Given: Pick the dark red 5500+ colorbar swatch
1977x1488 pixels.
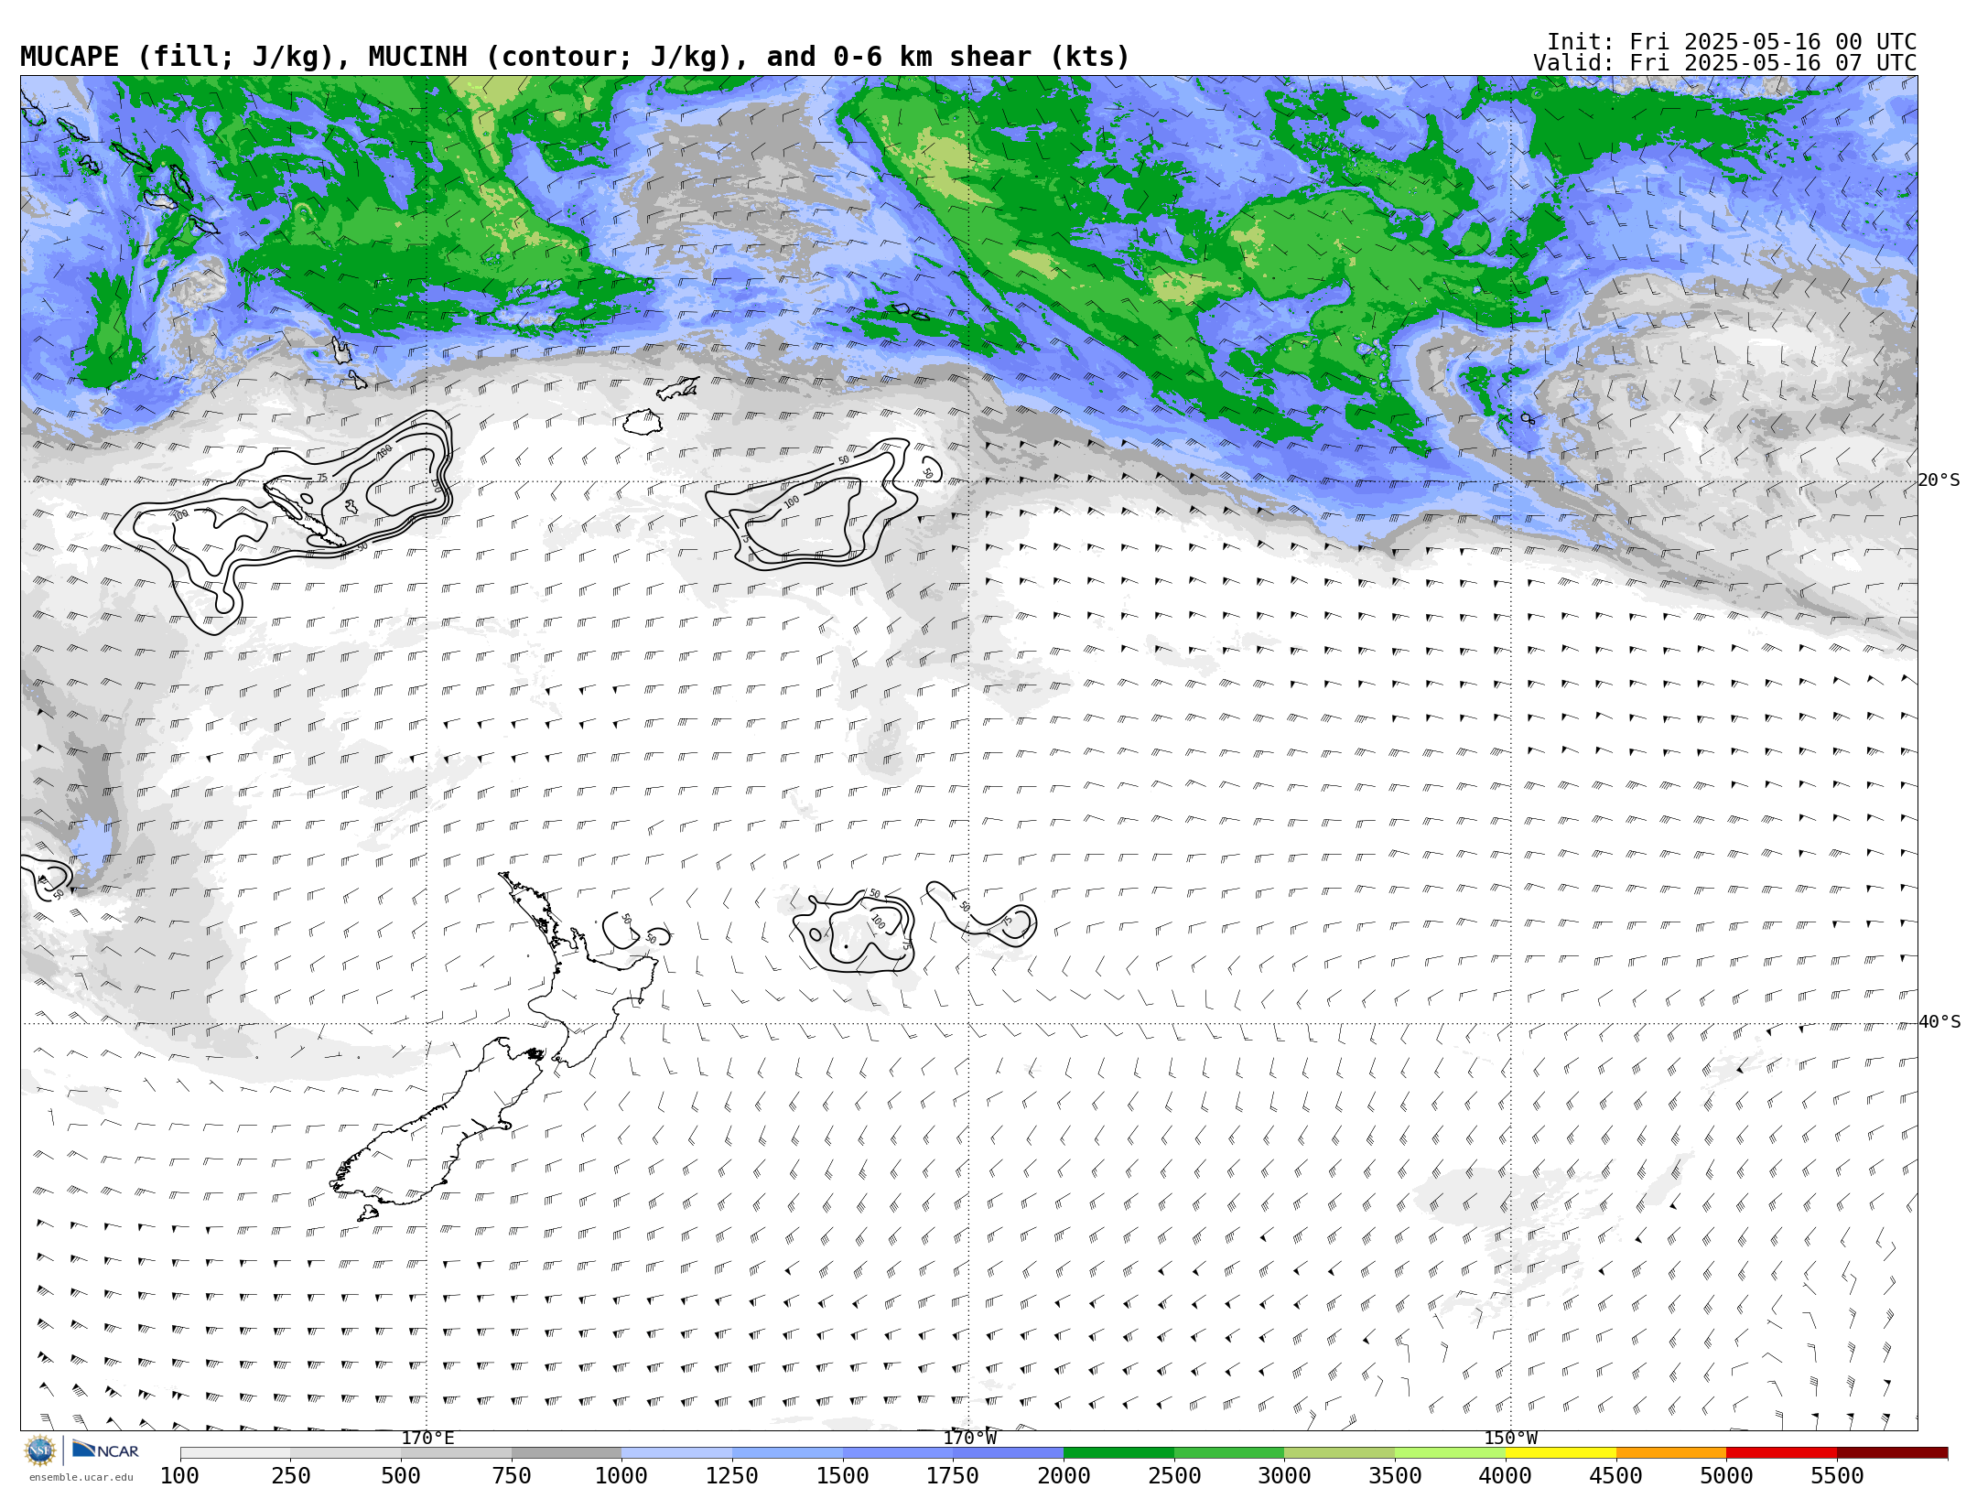Looking at the screenshot, I should pos(1892,1453).
